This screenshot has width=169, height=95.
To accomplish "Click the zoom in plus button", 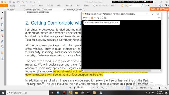I will click(166, 88).
